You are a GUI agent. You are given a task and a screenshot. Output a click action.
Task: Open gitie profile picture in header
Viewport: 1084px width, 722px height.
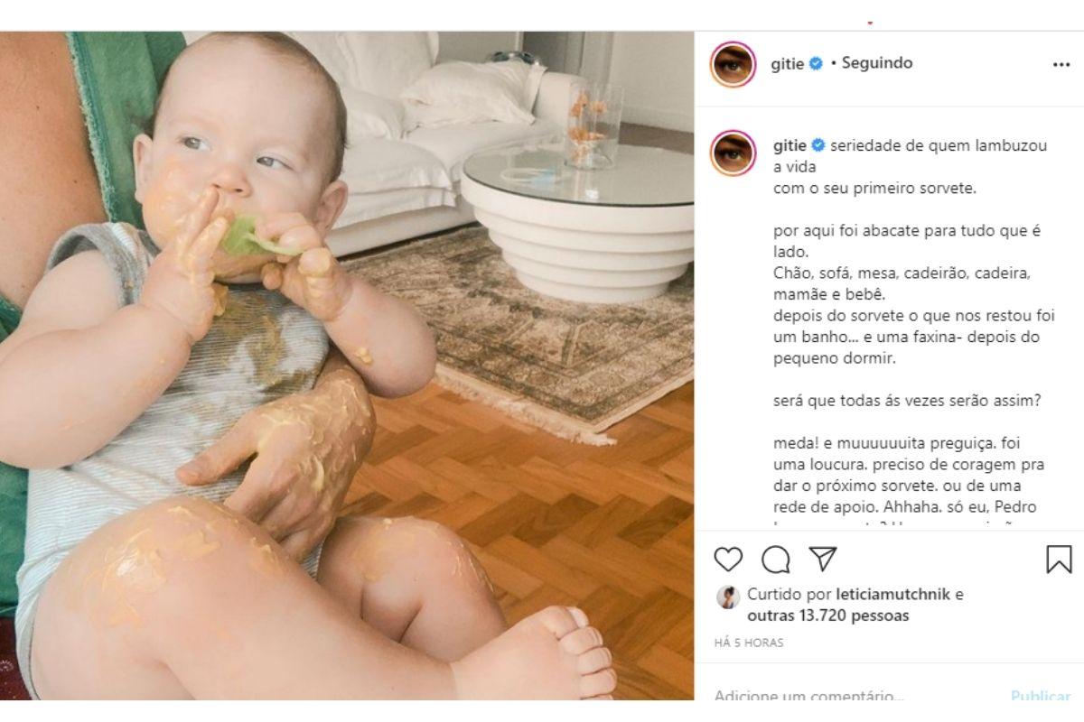click(733, 64)
